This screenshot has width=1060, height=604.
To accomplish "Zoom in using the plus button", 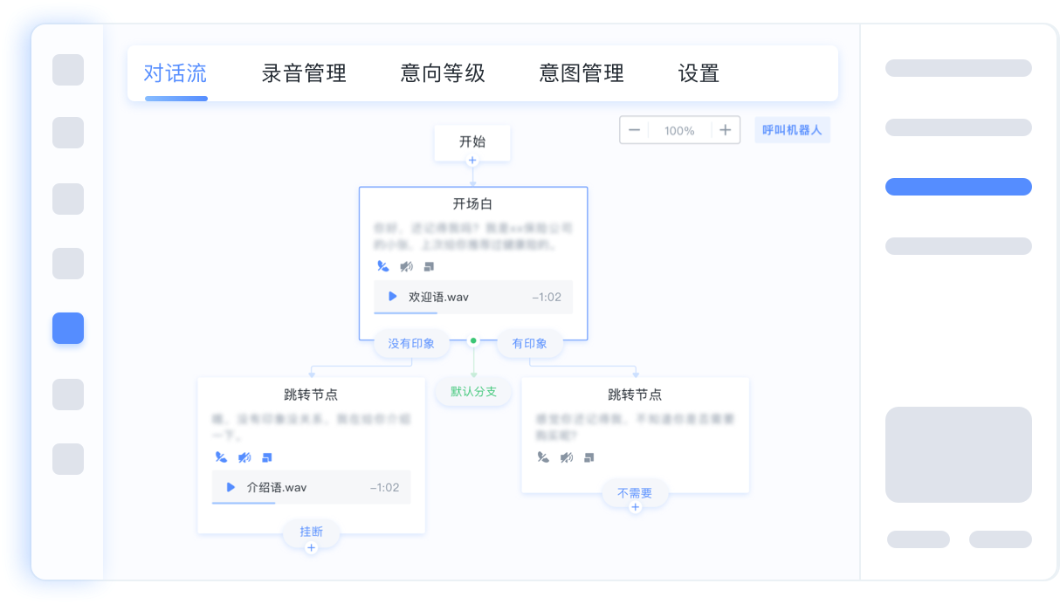I will click(x=725, y=130).
